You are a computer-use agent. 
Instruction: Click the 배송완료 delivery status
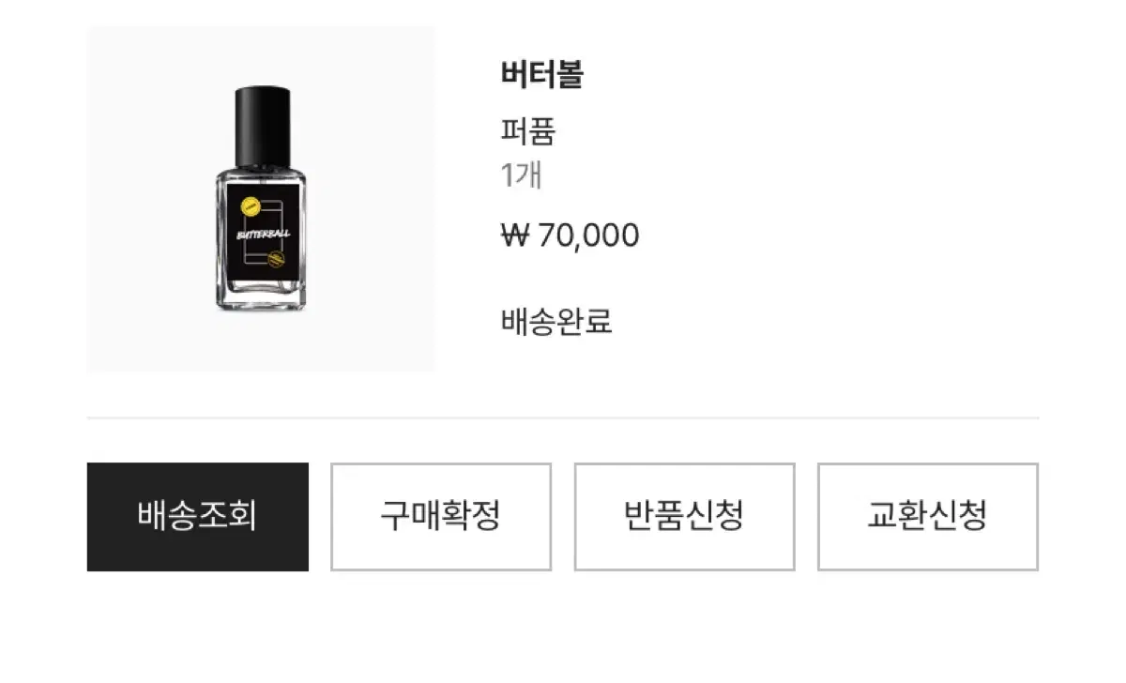(x=556, y=322)
